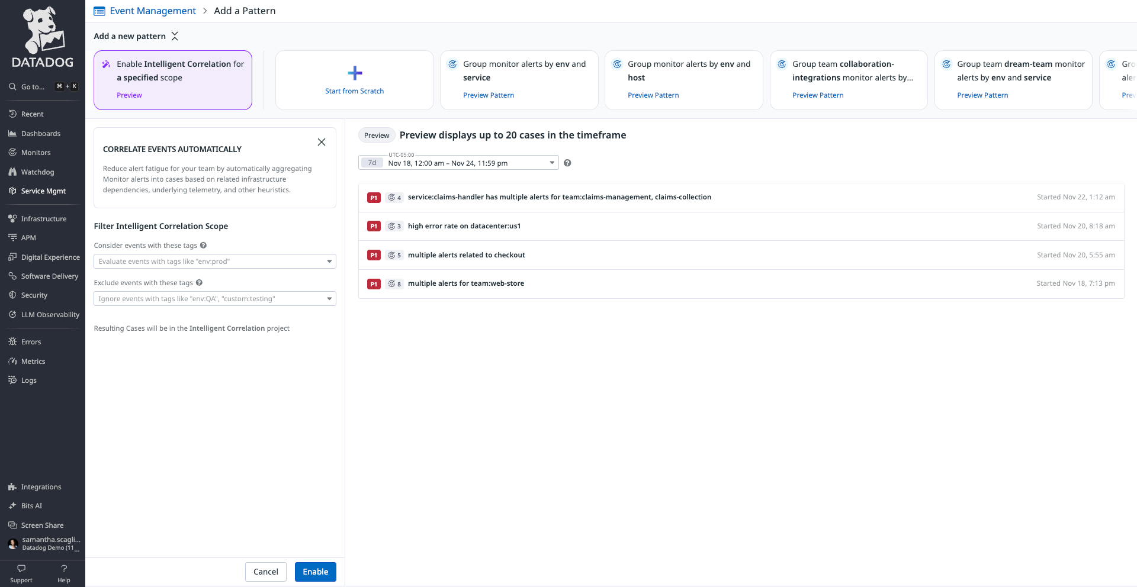Open the Monitors section in the sidebar
The height and width of the screenshot is (587, 1137).
click(x=36, y=152)
